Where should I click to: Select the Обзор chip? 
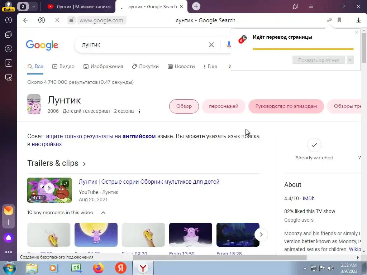(x=184, y=106)
